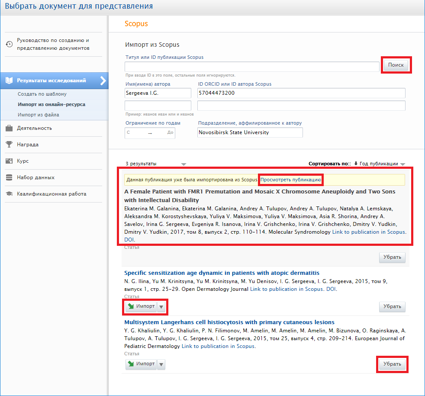Screen dimensions: 425x396
Task: Open Scopus link for the Pediatric Dermatology article
Action: [218, 346]
